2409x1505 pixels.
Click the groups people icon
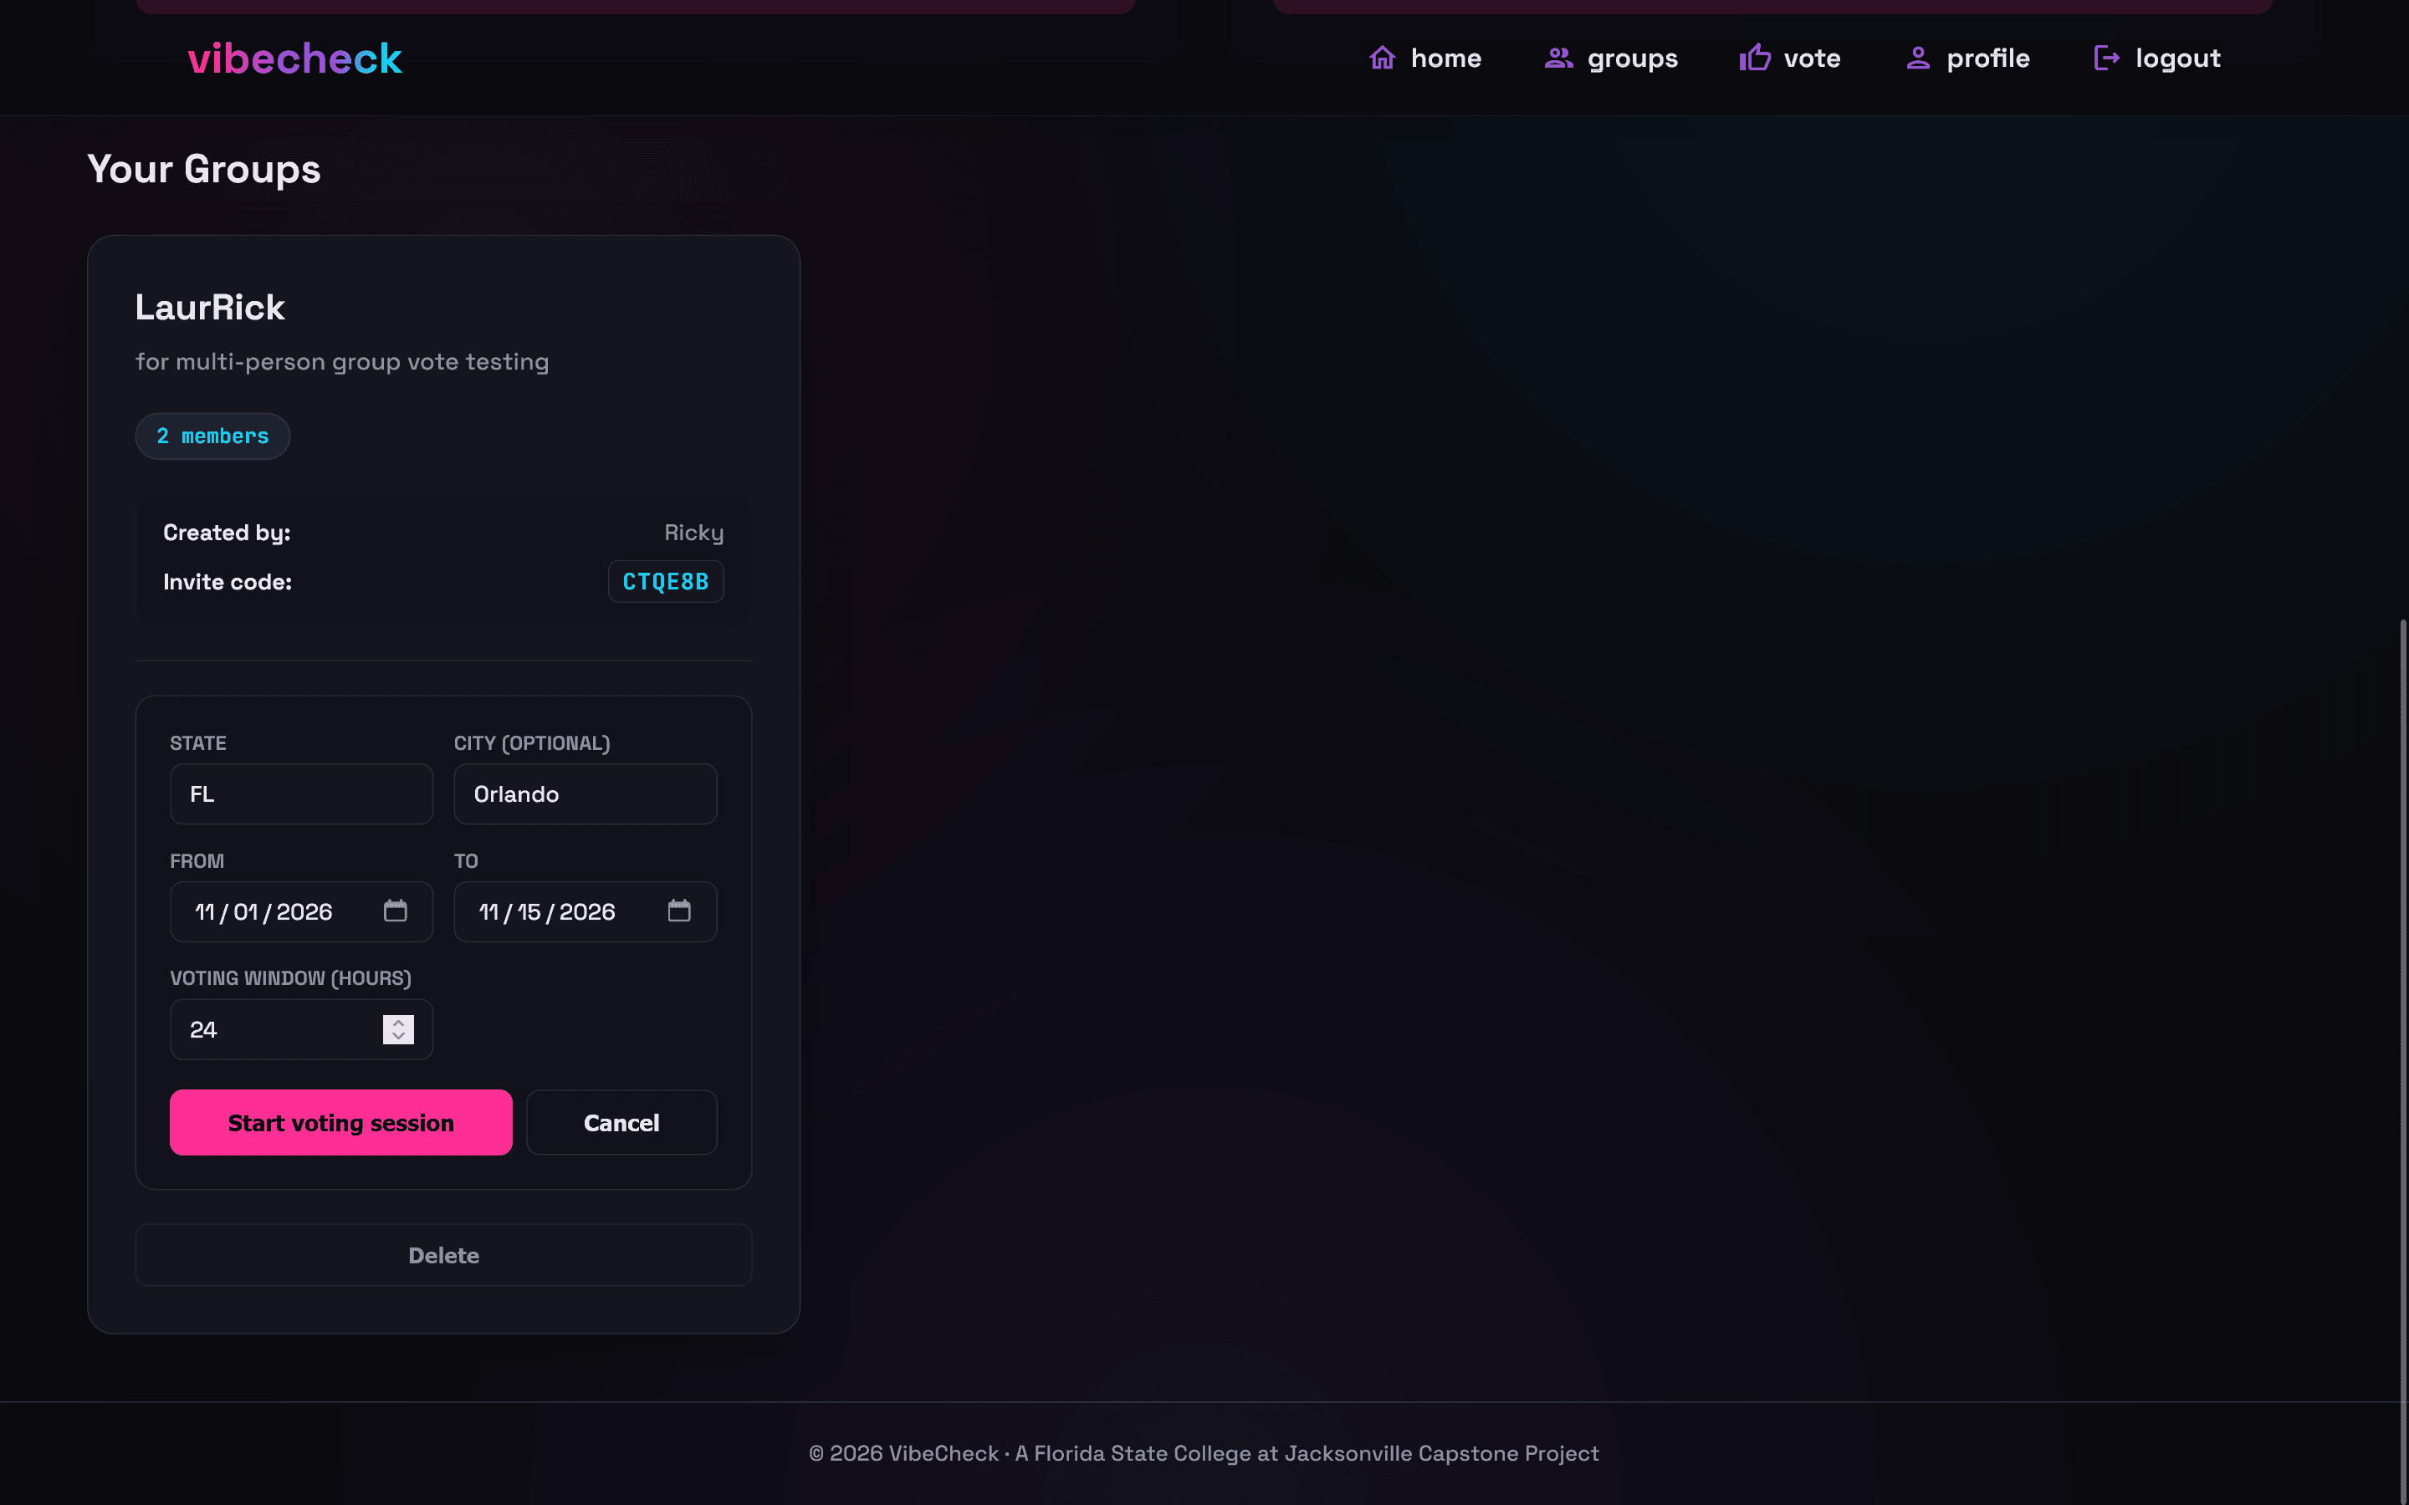tap(1557, 58)
